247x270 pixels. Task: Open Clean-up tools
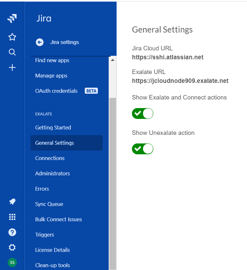point(53,265)
